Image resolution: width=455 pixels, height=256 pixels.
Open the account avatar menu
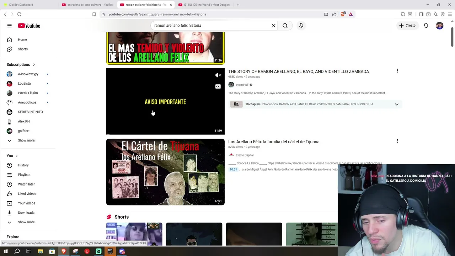(x=440, y=26)
